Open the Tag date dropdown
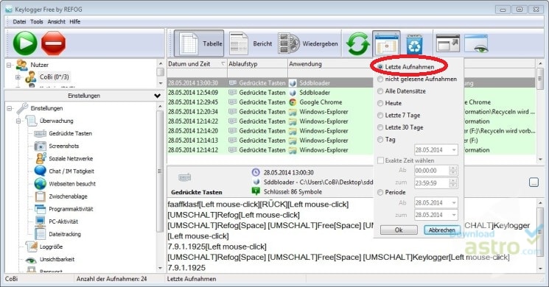The height and width of the screenshot is (287, 549). 454,150
